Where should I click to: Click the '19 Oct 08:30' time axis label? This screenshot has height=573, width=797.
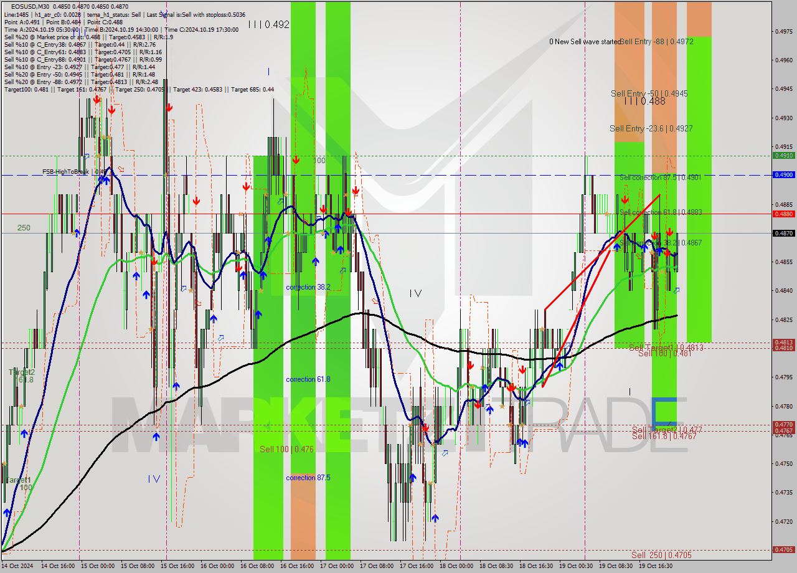tap(616, 566)
